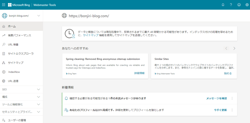Image resolution: width=250 pixels, height=123 pixels.
Task: Click the あなたへのおすすめ heading
Action: (x=75, y=48)
